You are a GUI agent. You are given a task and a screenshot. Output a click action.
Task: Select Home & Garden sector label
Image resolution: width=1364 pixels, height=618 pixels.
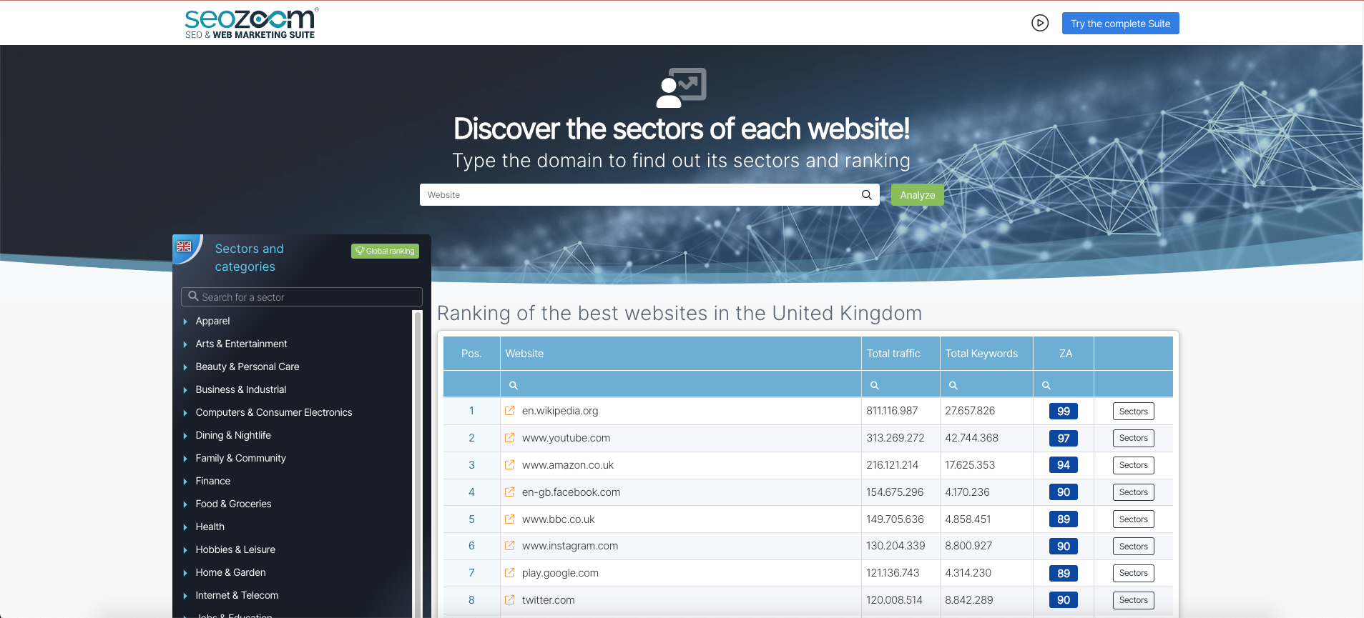pyautogui.click(x=230, y=572)
